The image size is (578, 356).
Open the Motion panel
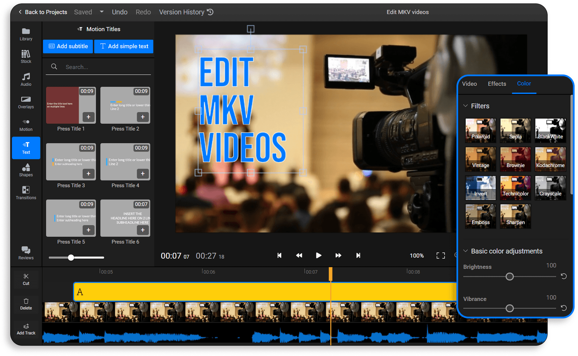[x=26, y=125]
